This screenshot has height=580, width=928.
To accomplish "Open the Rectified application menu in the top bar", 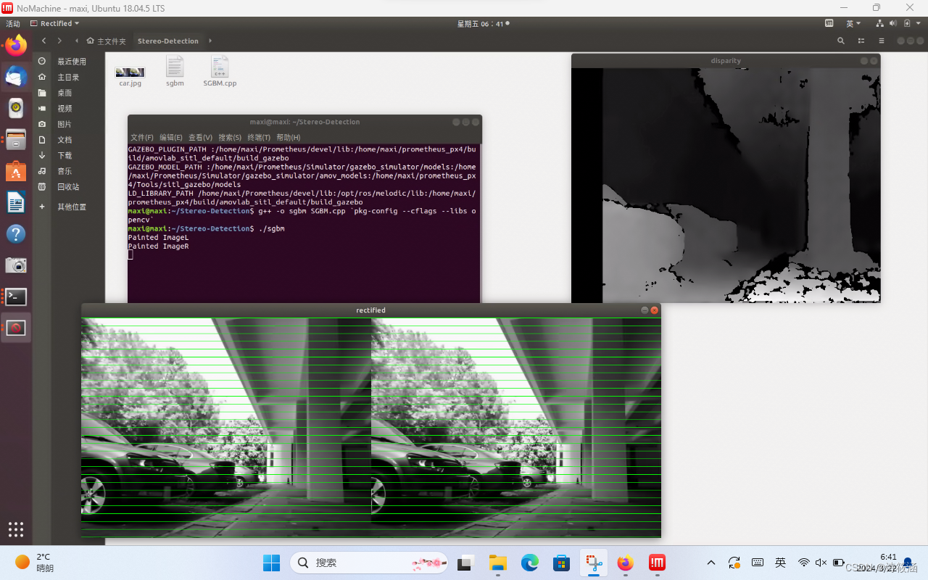I will coord(54,22).
